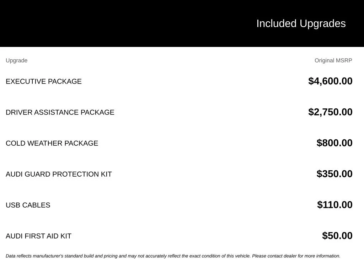The width and height of the screenshot is (364, 273).
Task: Click 'Please contact dealer for more information'
Action: [296, 256]
